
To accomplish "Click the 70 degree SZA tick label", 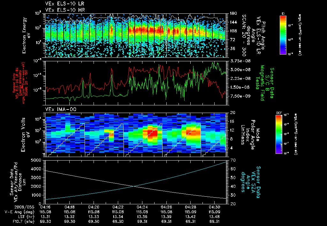I will (232, 160).
